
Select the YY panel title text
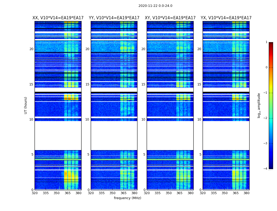pyautogui.click(x=114, y=18)
